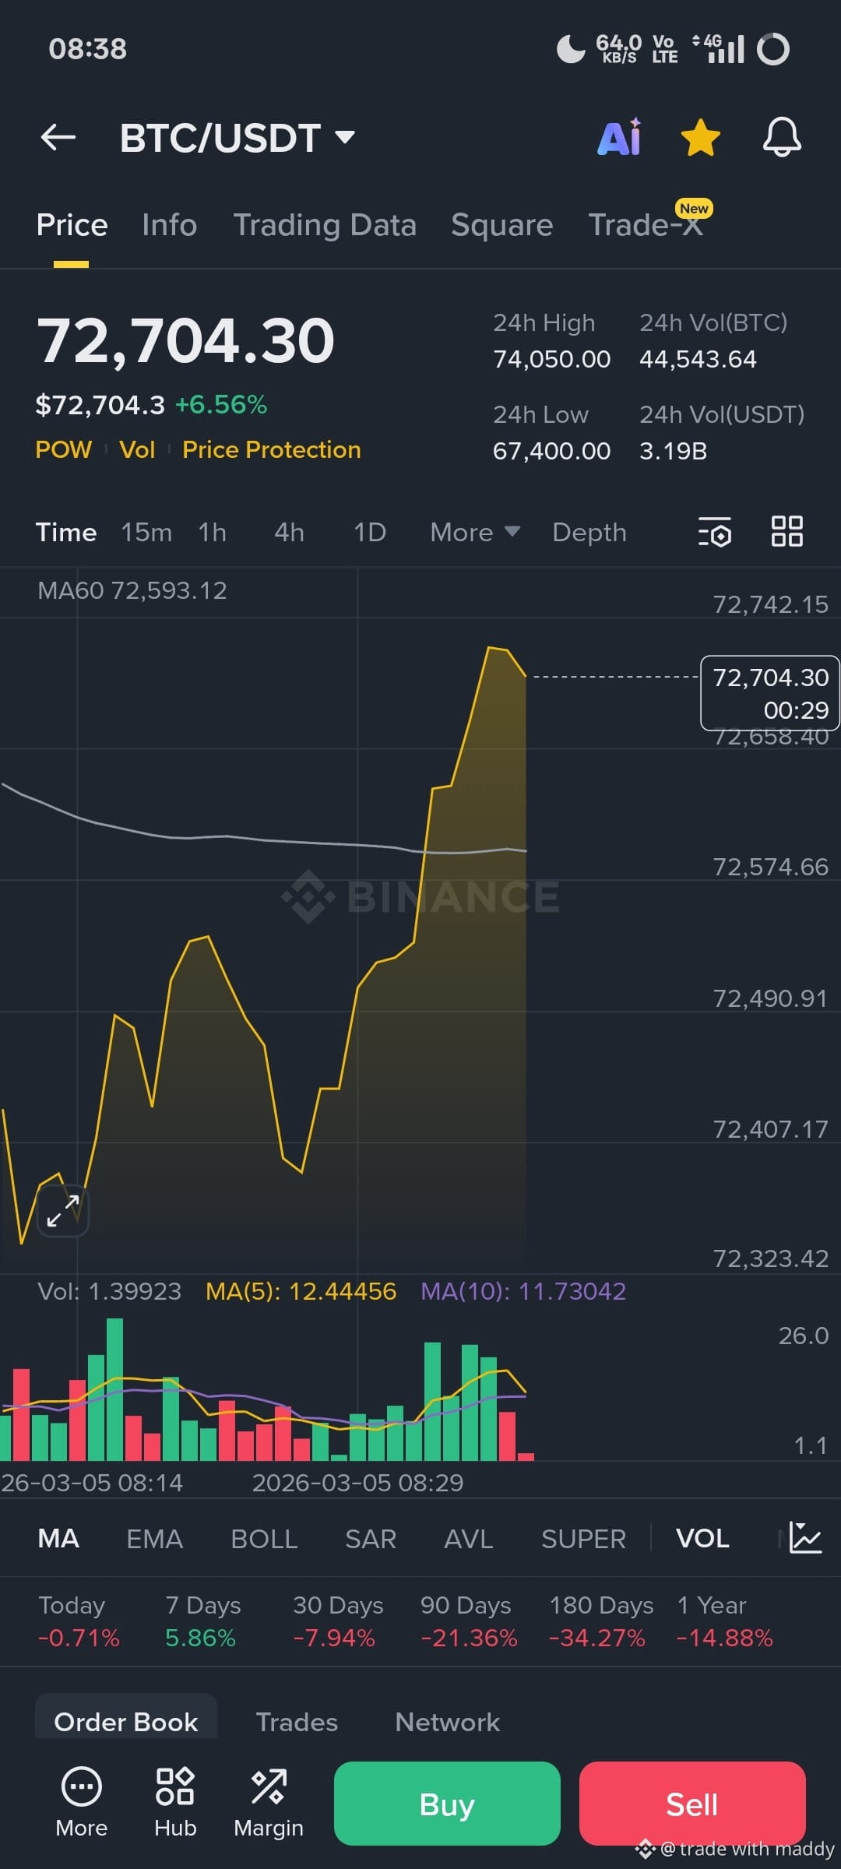
Task: Open Margin trading icon
Action: pos(269,1802)
